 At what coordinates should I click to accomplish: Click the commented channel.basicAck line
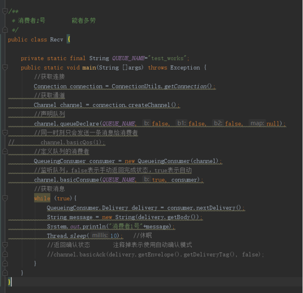click(x=155, y=254)
